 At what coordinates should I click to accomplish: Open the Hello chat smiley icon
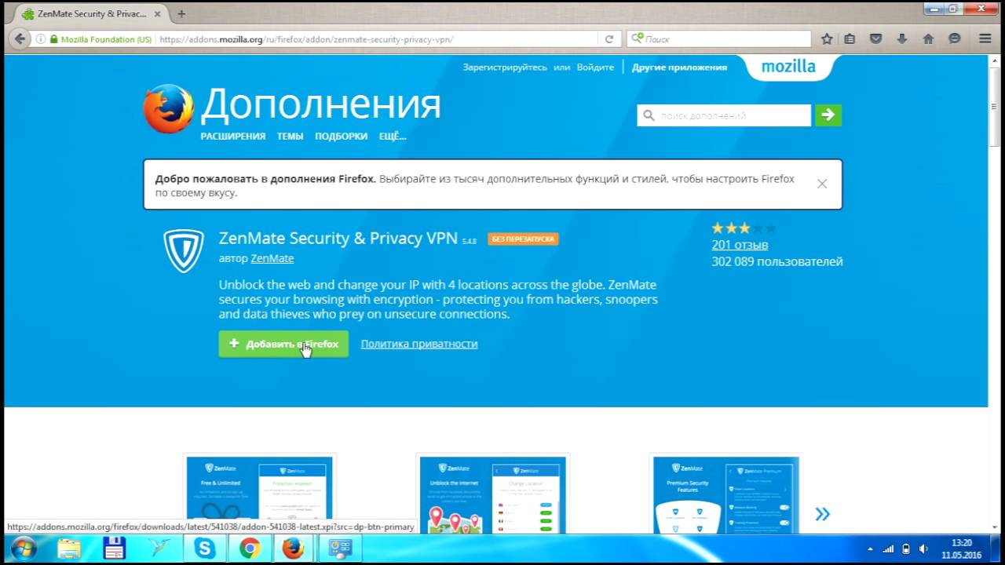pyautogui.click(x=955, y=38)
